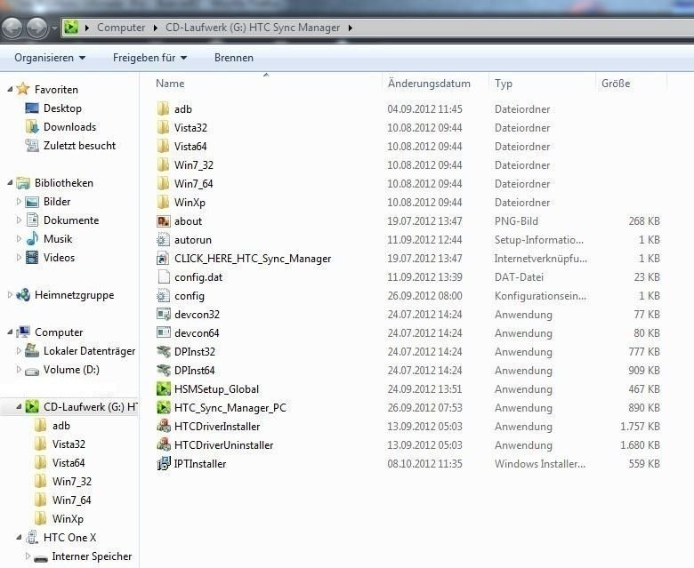Select WinXp under CD-Laufwerk in the tree
The height and width of the screenshot is (568, 694).
pyautogui.click(x=68, y=519)
